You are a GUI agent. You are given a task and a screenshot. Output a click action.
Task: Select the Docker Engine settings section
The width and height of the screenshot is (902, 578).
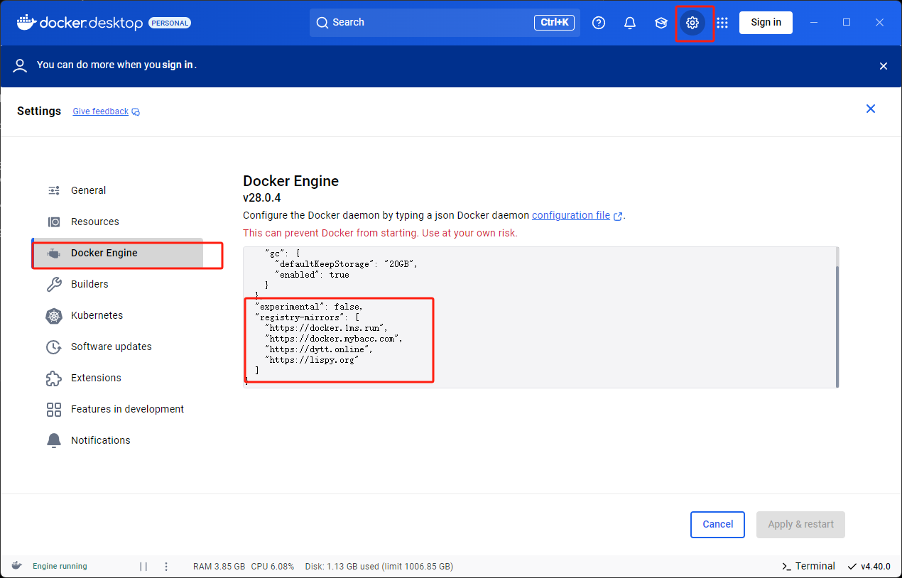pos(118,253)
